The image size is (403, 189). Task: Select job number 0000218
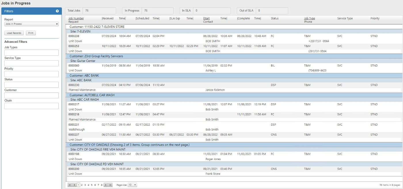[74, 114]
